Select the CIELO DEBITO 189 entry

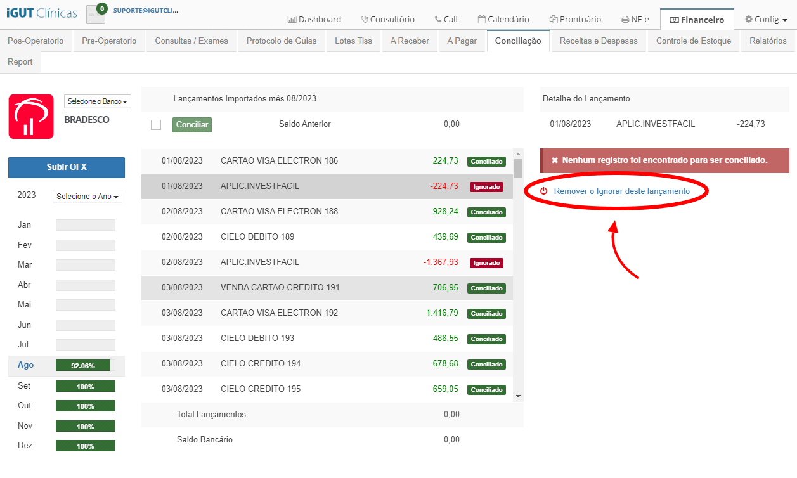pos(327,237)
